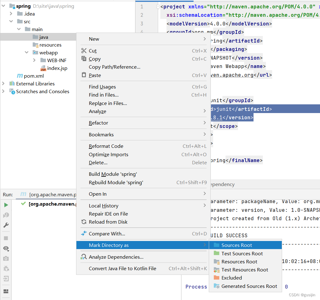The height and width of the screenshot is (300, 320).
Task: Click the index.jsp JSP file icon
Action: point(43,68)
